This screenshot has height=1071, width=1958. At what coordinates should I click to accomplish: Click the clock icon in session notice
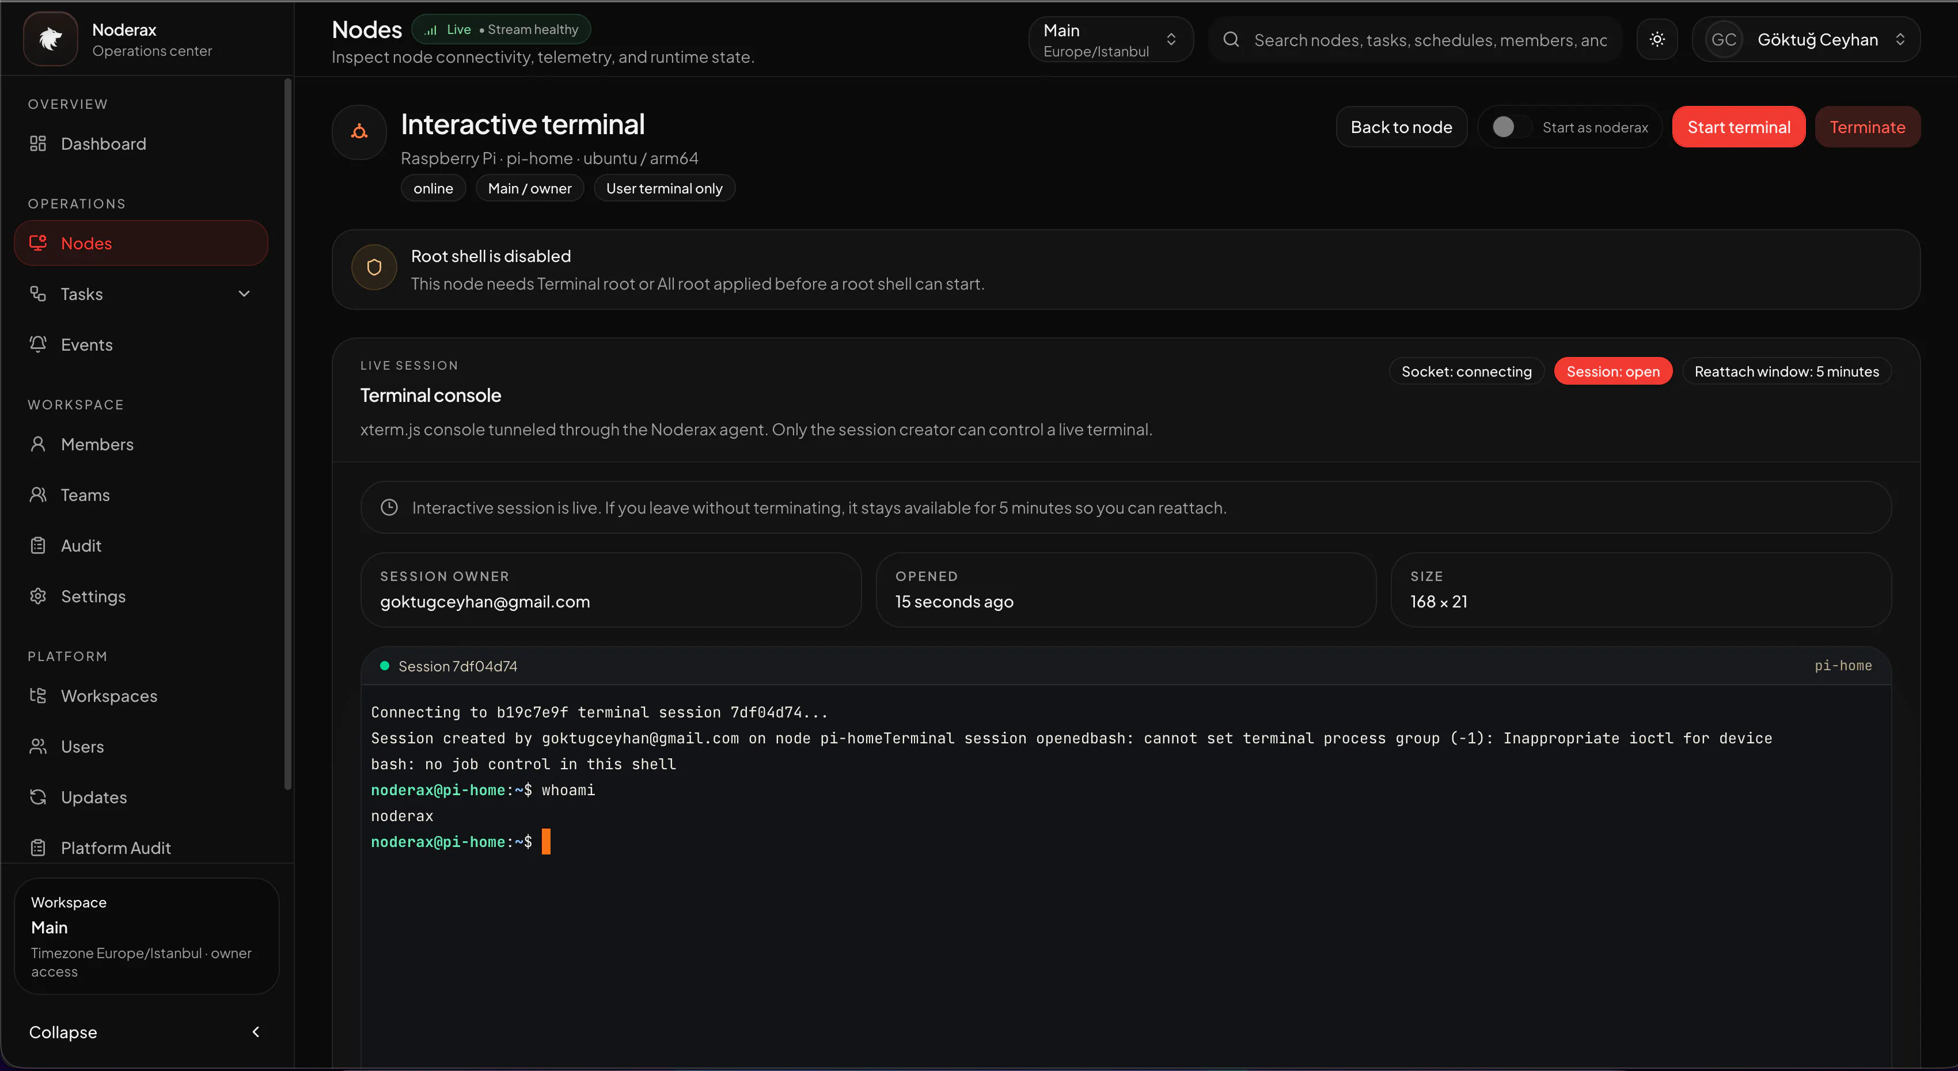pyautogui.click(x=389, y=508)
